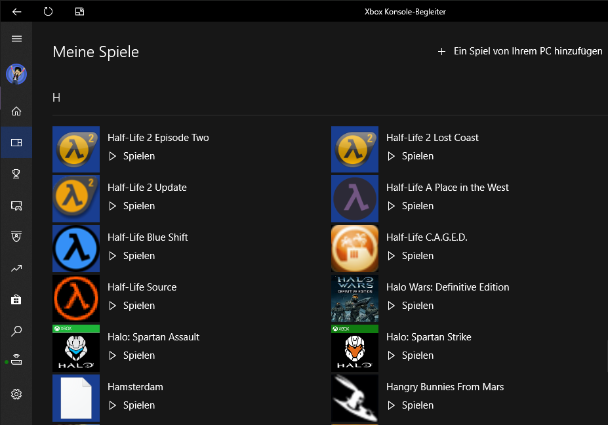
Task: Open Half-Life 2 Lost Coast thumbnail
Action: (355, 150)
